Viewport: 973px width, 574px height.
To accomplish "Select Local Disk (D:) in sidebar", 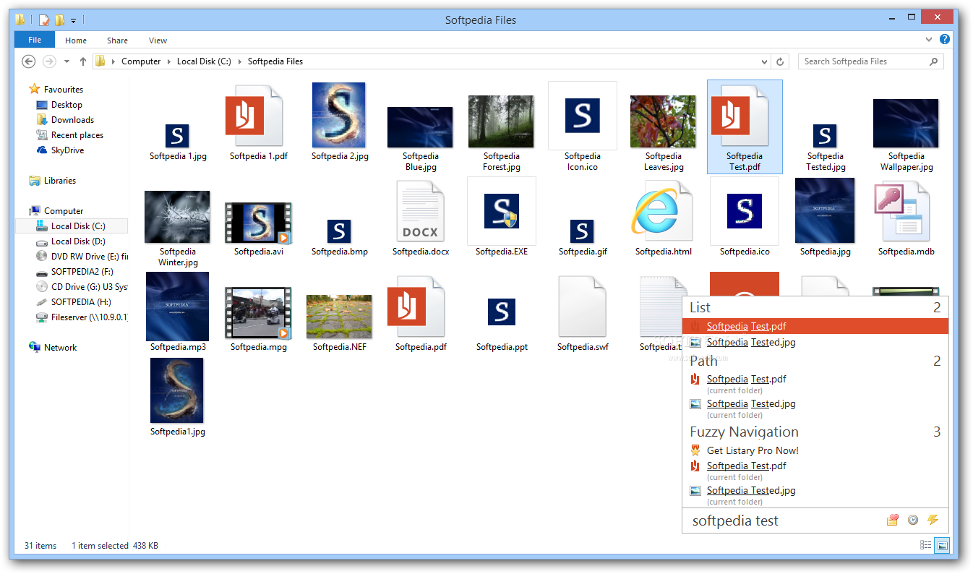I will [70, 241].
